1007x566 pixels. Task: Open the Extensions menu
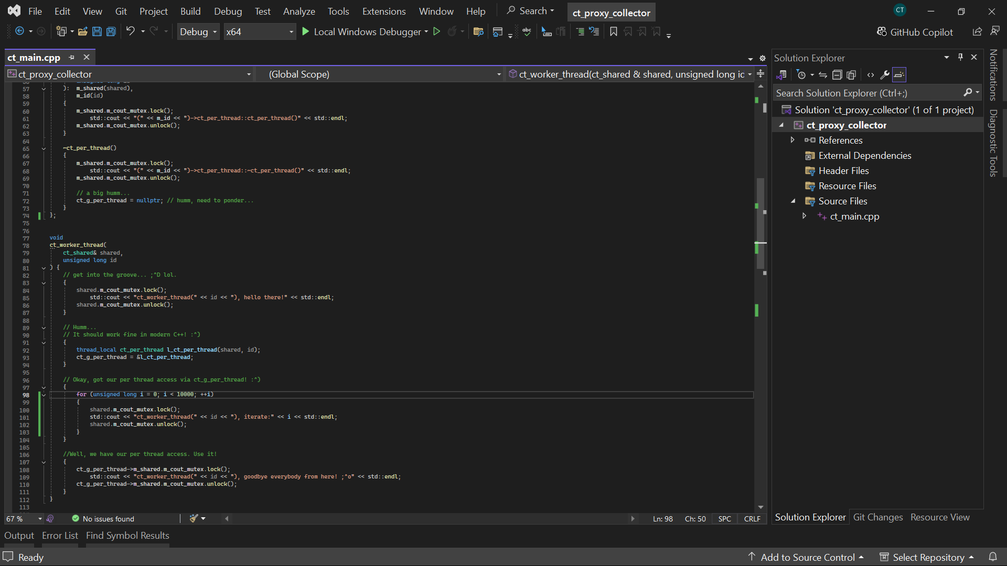click(384, 11)
